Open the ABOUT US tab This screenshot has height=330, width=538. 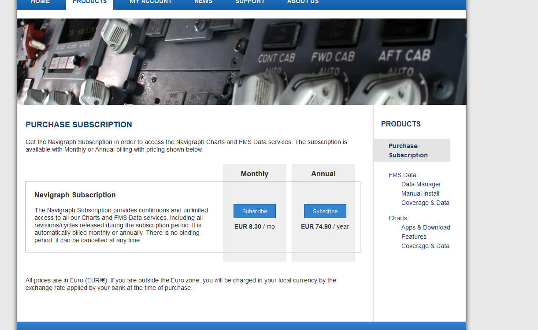click(x=303, y=2)
